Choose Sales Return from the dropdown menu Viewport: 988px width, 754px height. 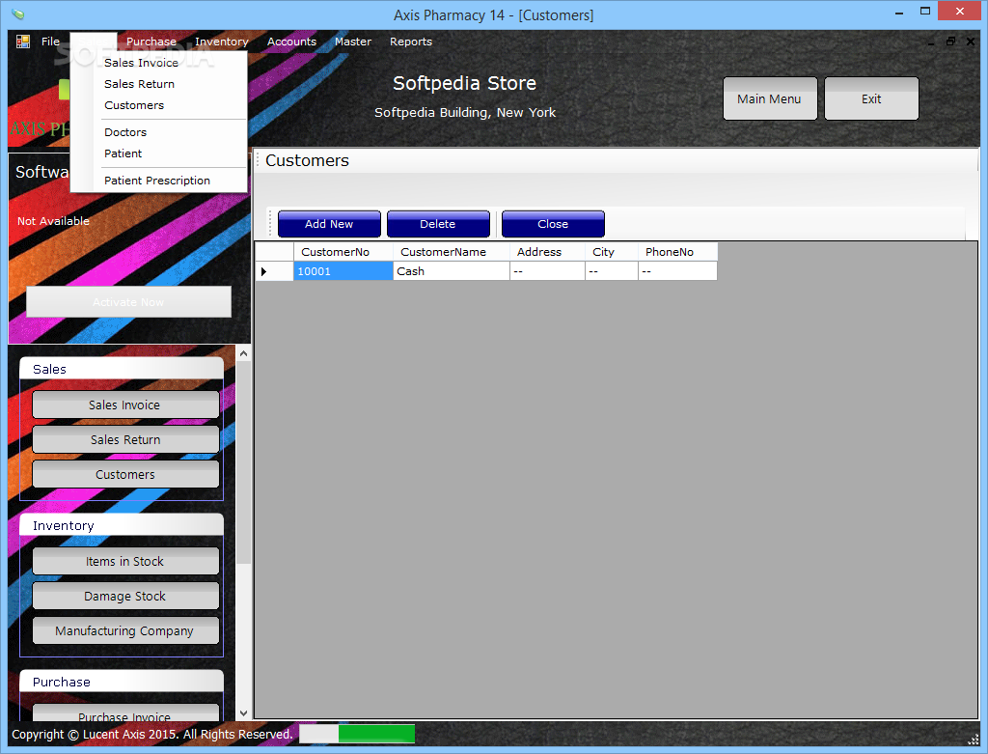[158, 84]
